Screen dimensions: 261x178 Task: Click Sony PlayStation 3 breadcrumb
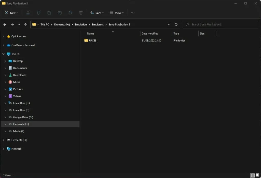[x=119, y=25]
